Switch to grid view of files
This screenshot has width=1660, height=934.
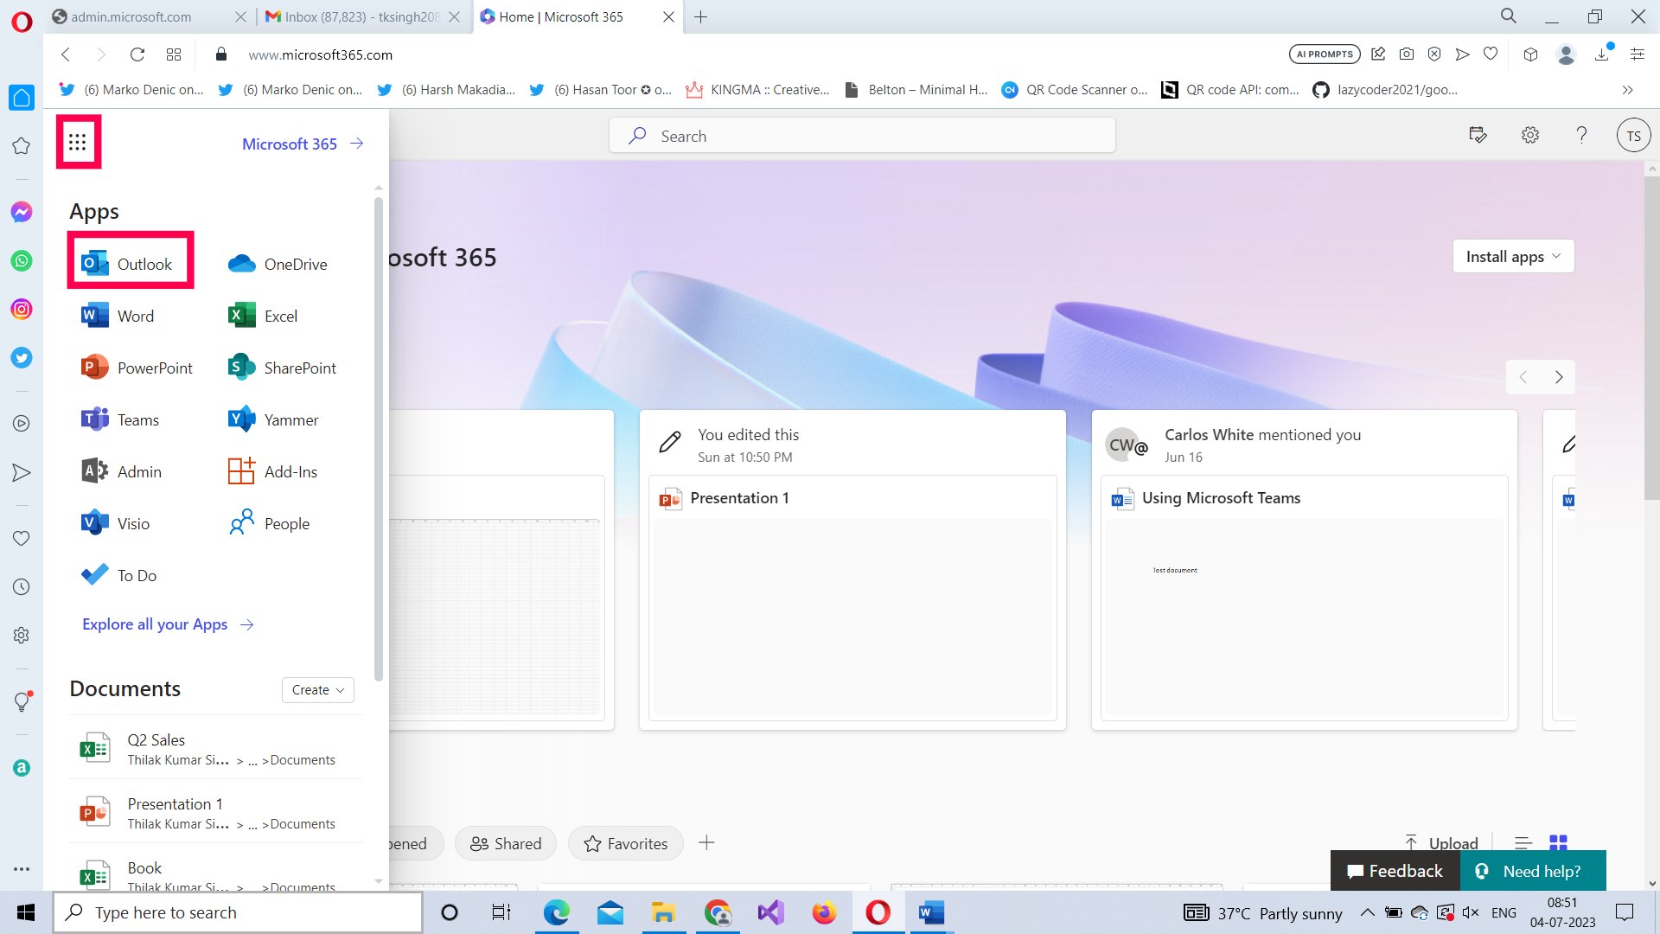point(1558,842)
